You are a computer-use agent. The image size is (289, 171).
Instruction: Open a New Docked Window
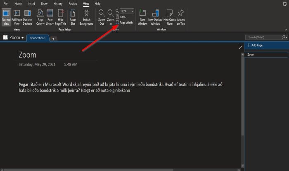(x=155, y=17)
